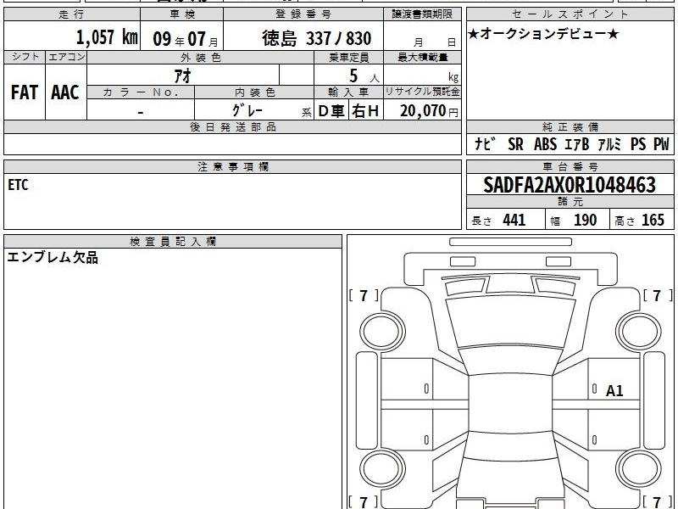Click the height value 165
Image resolution: width=678 pixels, height=509 pixels.
point(653,220)
